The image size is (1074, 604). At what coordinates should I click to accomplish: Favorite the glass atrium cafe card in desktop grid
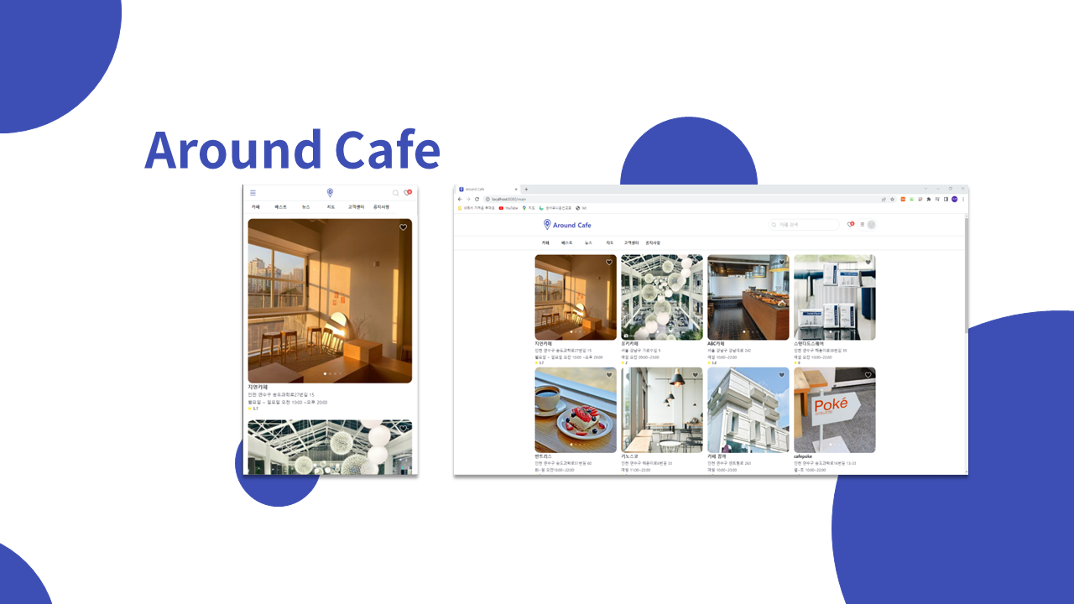696,263
